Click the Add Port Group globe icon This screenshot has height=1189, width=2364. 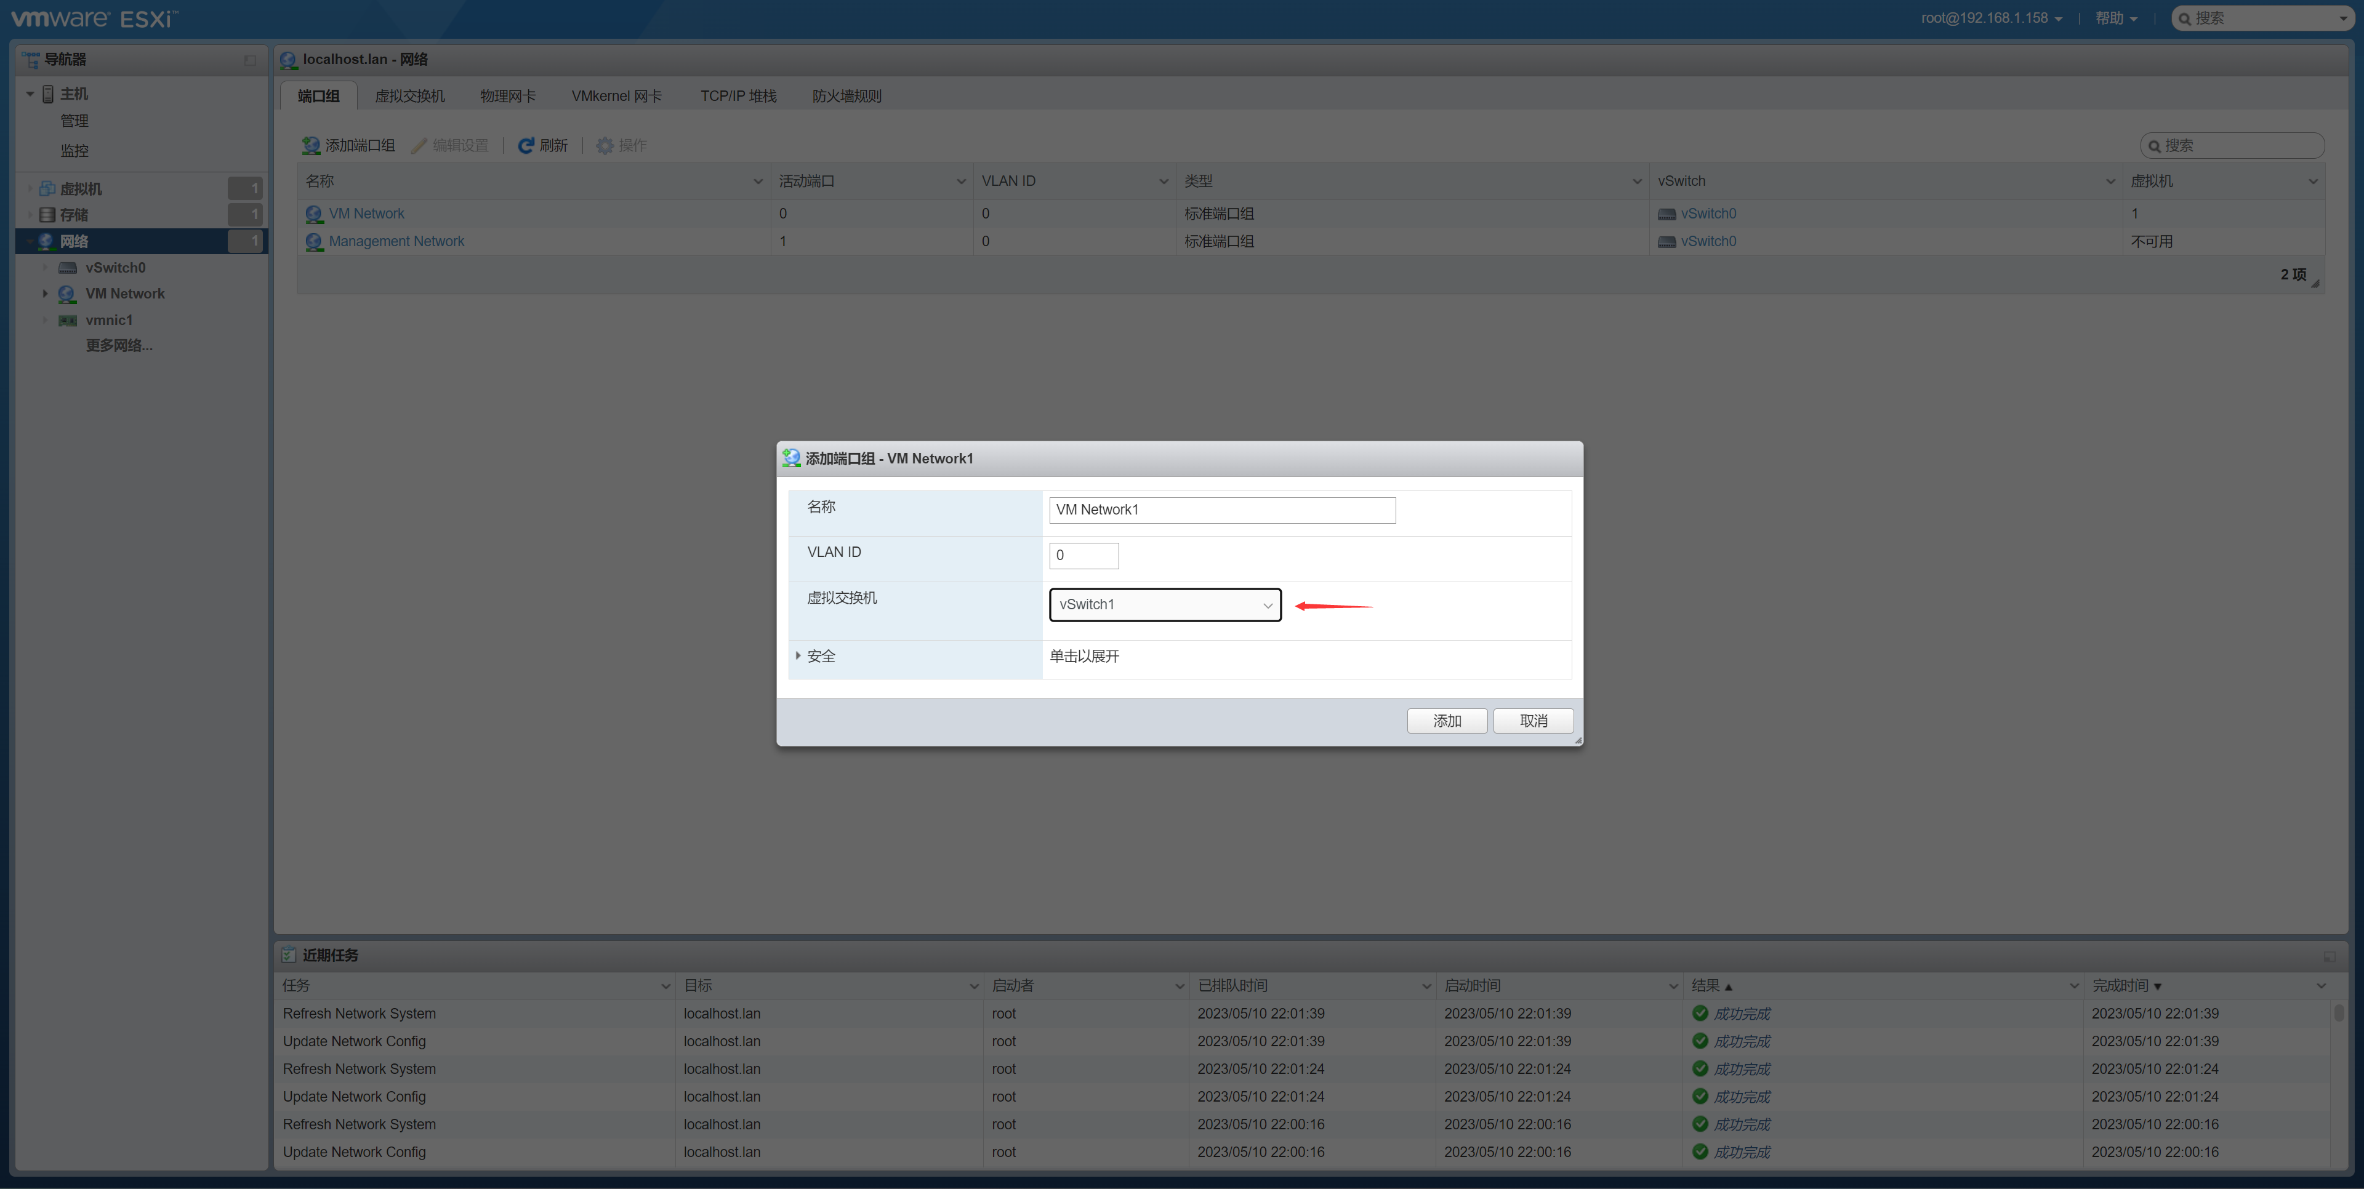[x=311, y=145]
